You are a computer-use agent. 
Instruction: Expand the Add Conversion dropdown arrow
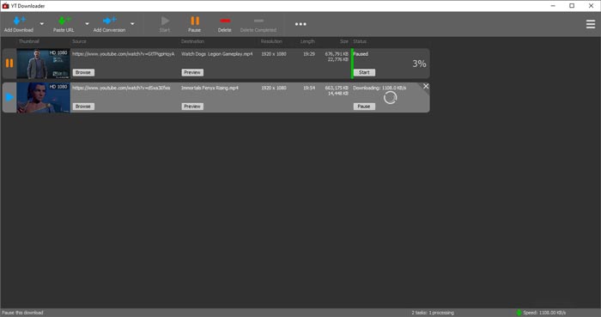(x=132, y=24)
